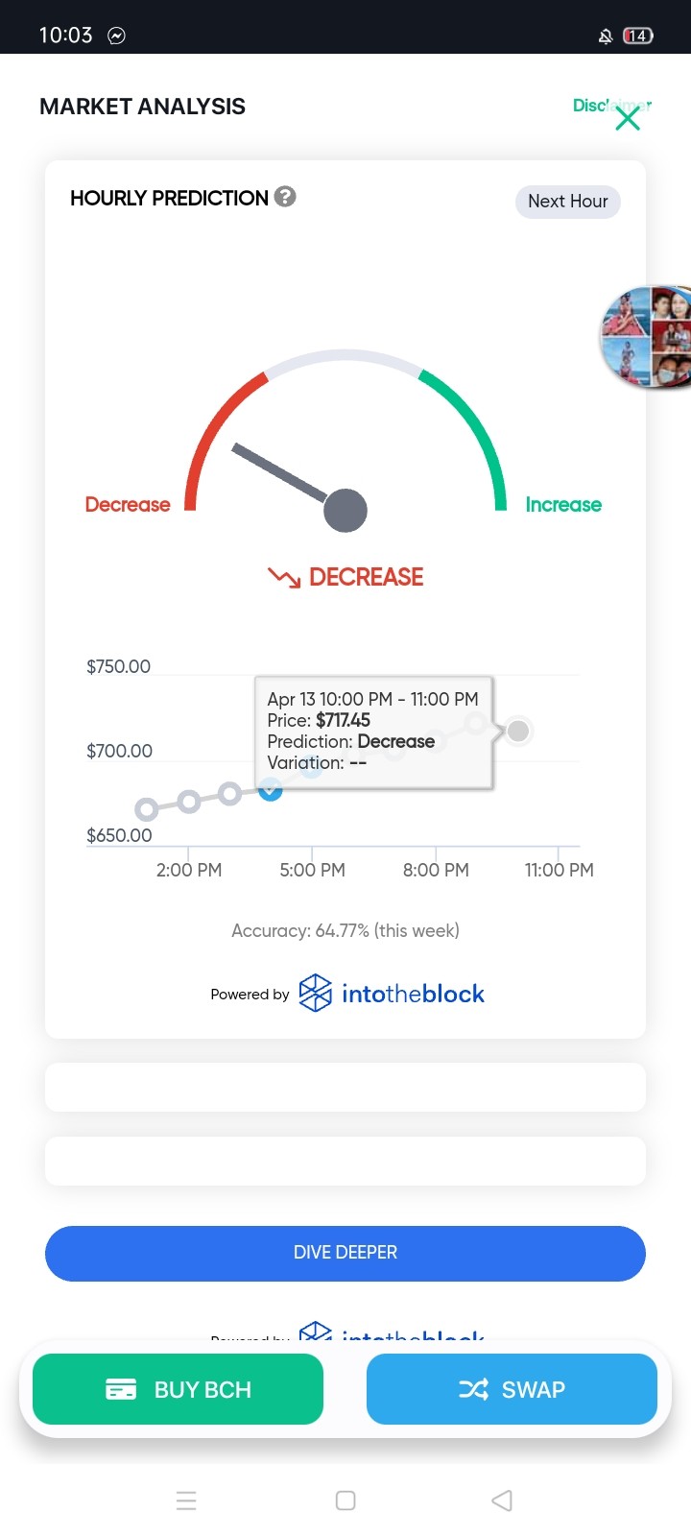Close the Market Analysis screen with X
Image resolution: width=691 pixels, height=1536 pixels.
pyautogui.click(x=628, y=118)
